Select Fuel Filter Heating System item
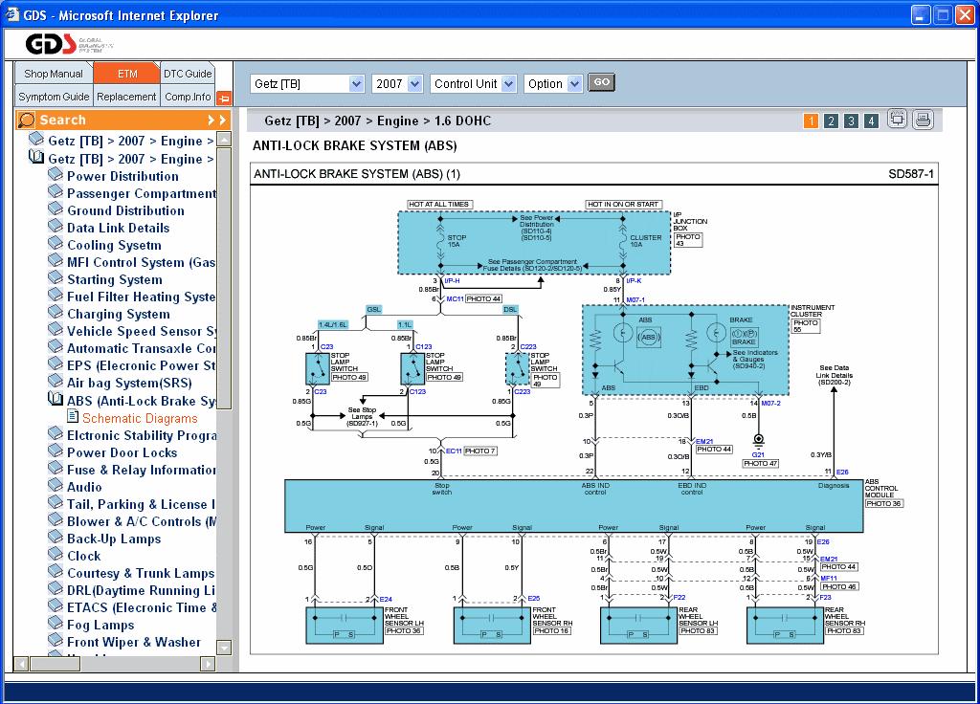Screen dimensions: 980x704 click(142, 297)
